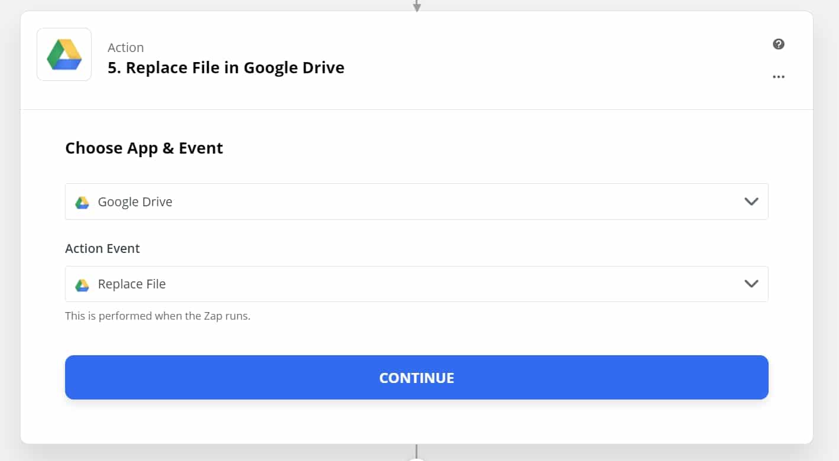Image resolution: width=839 pixels, height=461 pixels.
Task: Click the "Action" label in the header
Action: [x=125, y=48]
